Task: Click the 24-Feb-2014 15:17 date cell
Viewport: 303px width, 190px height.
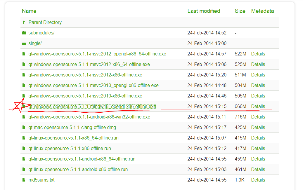Action: click(x=207, y=128)
